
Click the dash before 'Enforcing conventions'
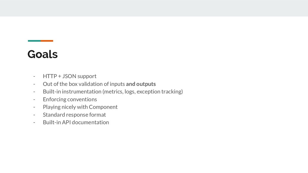pyautogui.click(x=34, y=99)
